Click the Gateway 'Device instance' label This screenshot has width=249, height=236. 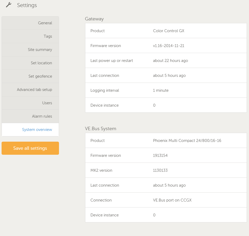pyautogui.click(x=104, y=105)
